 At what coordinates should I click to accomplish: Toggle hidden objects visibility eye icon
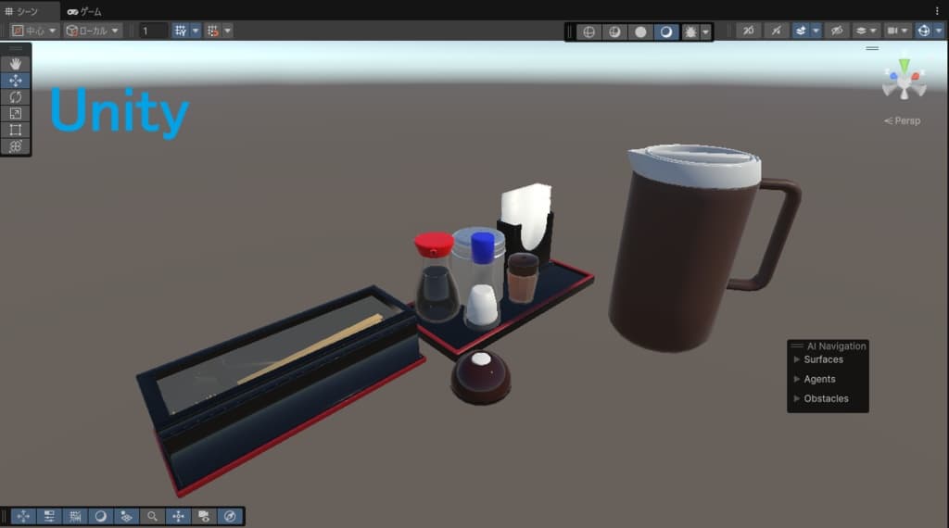836,31
